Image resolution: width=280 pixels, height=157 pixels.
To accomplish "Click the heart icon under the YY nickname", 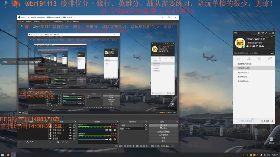I will 260,46.
